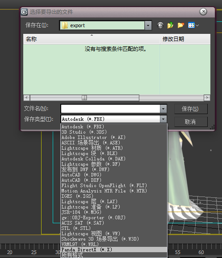Choose Autodesk Collada (*.DAE) format
The height and width of the screenshot is (258, 222).
[x=114, y=159]
